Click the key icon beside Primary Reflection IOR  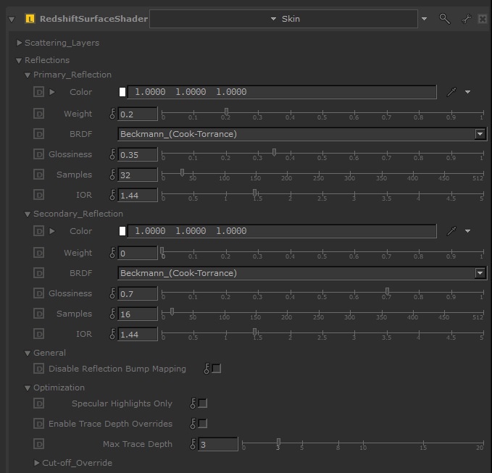(x=112, y=195)
